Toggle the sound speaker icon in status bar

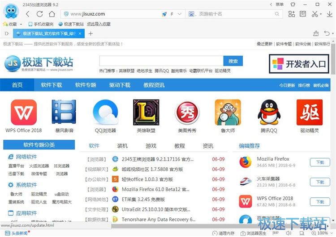coord(289,233)
